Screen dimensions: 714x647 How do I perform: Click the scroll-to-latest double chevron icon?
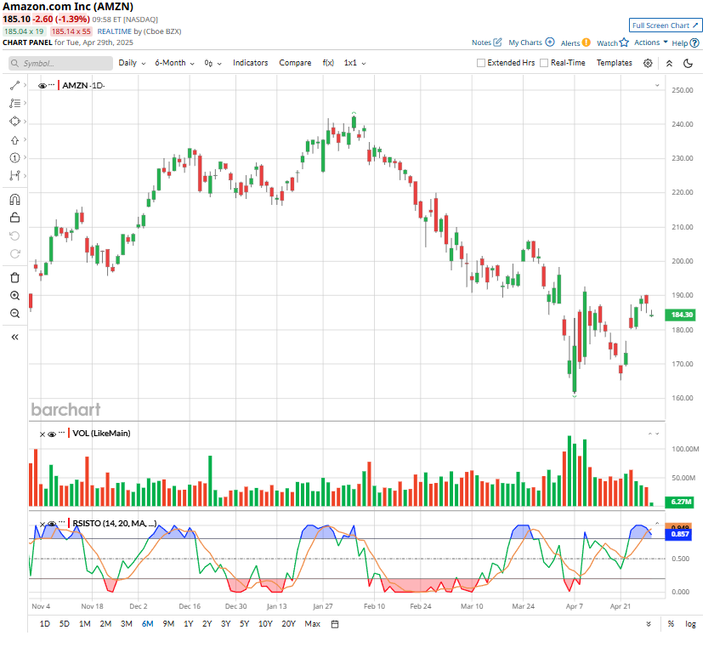click(649, 624)
